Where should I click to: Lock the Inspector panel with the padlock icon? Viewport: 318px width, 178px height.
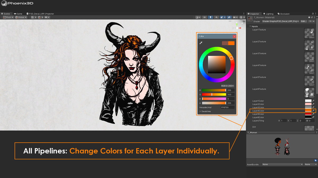point(313,14)
